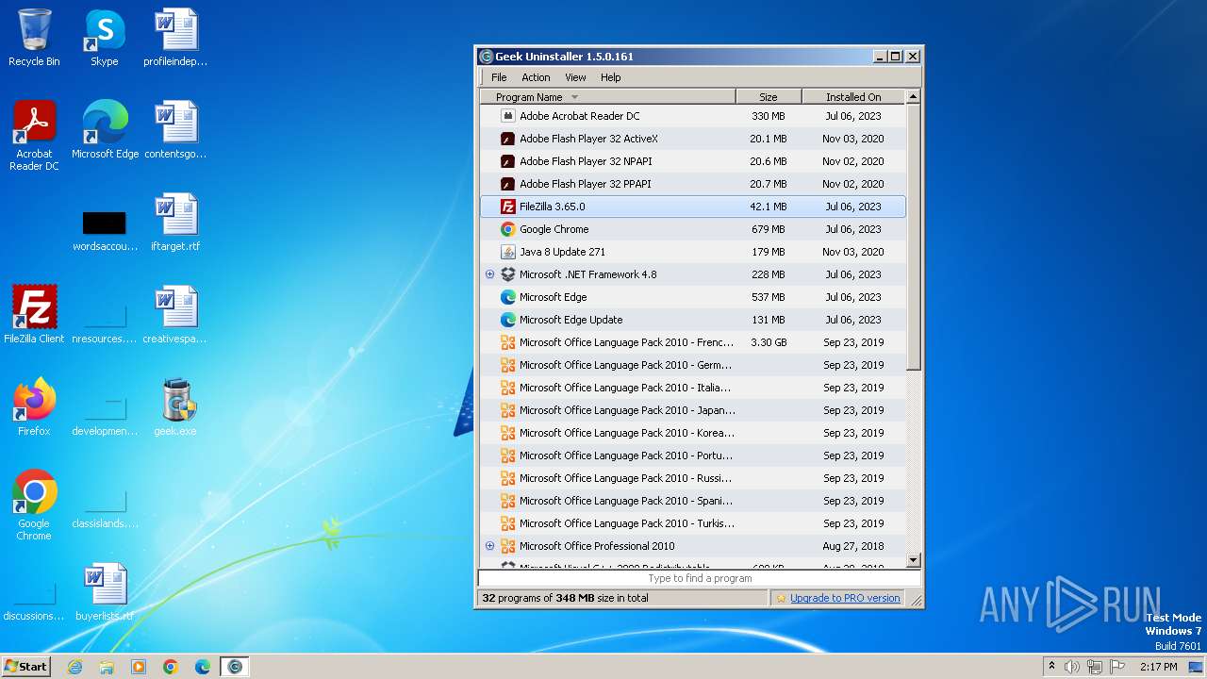The image size is (1207, 679).
Task: Click the 3.30 GB size value
Action: click(x=769, y=342)
